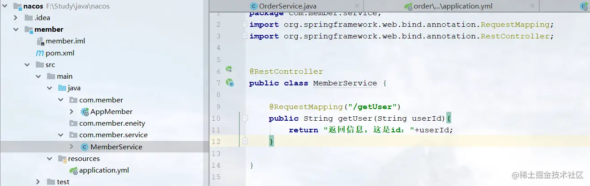The image size is (590, 186).
Task: Select pom.xml in the project tree
Action: (x=60, y=53)
